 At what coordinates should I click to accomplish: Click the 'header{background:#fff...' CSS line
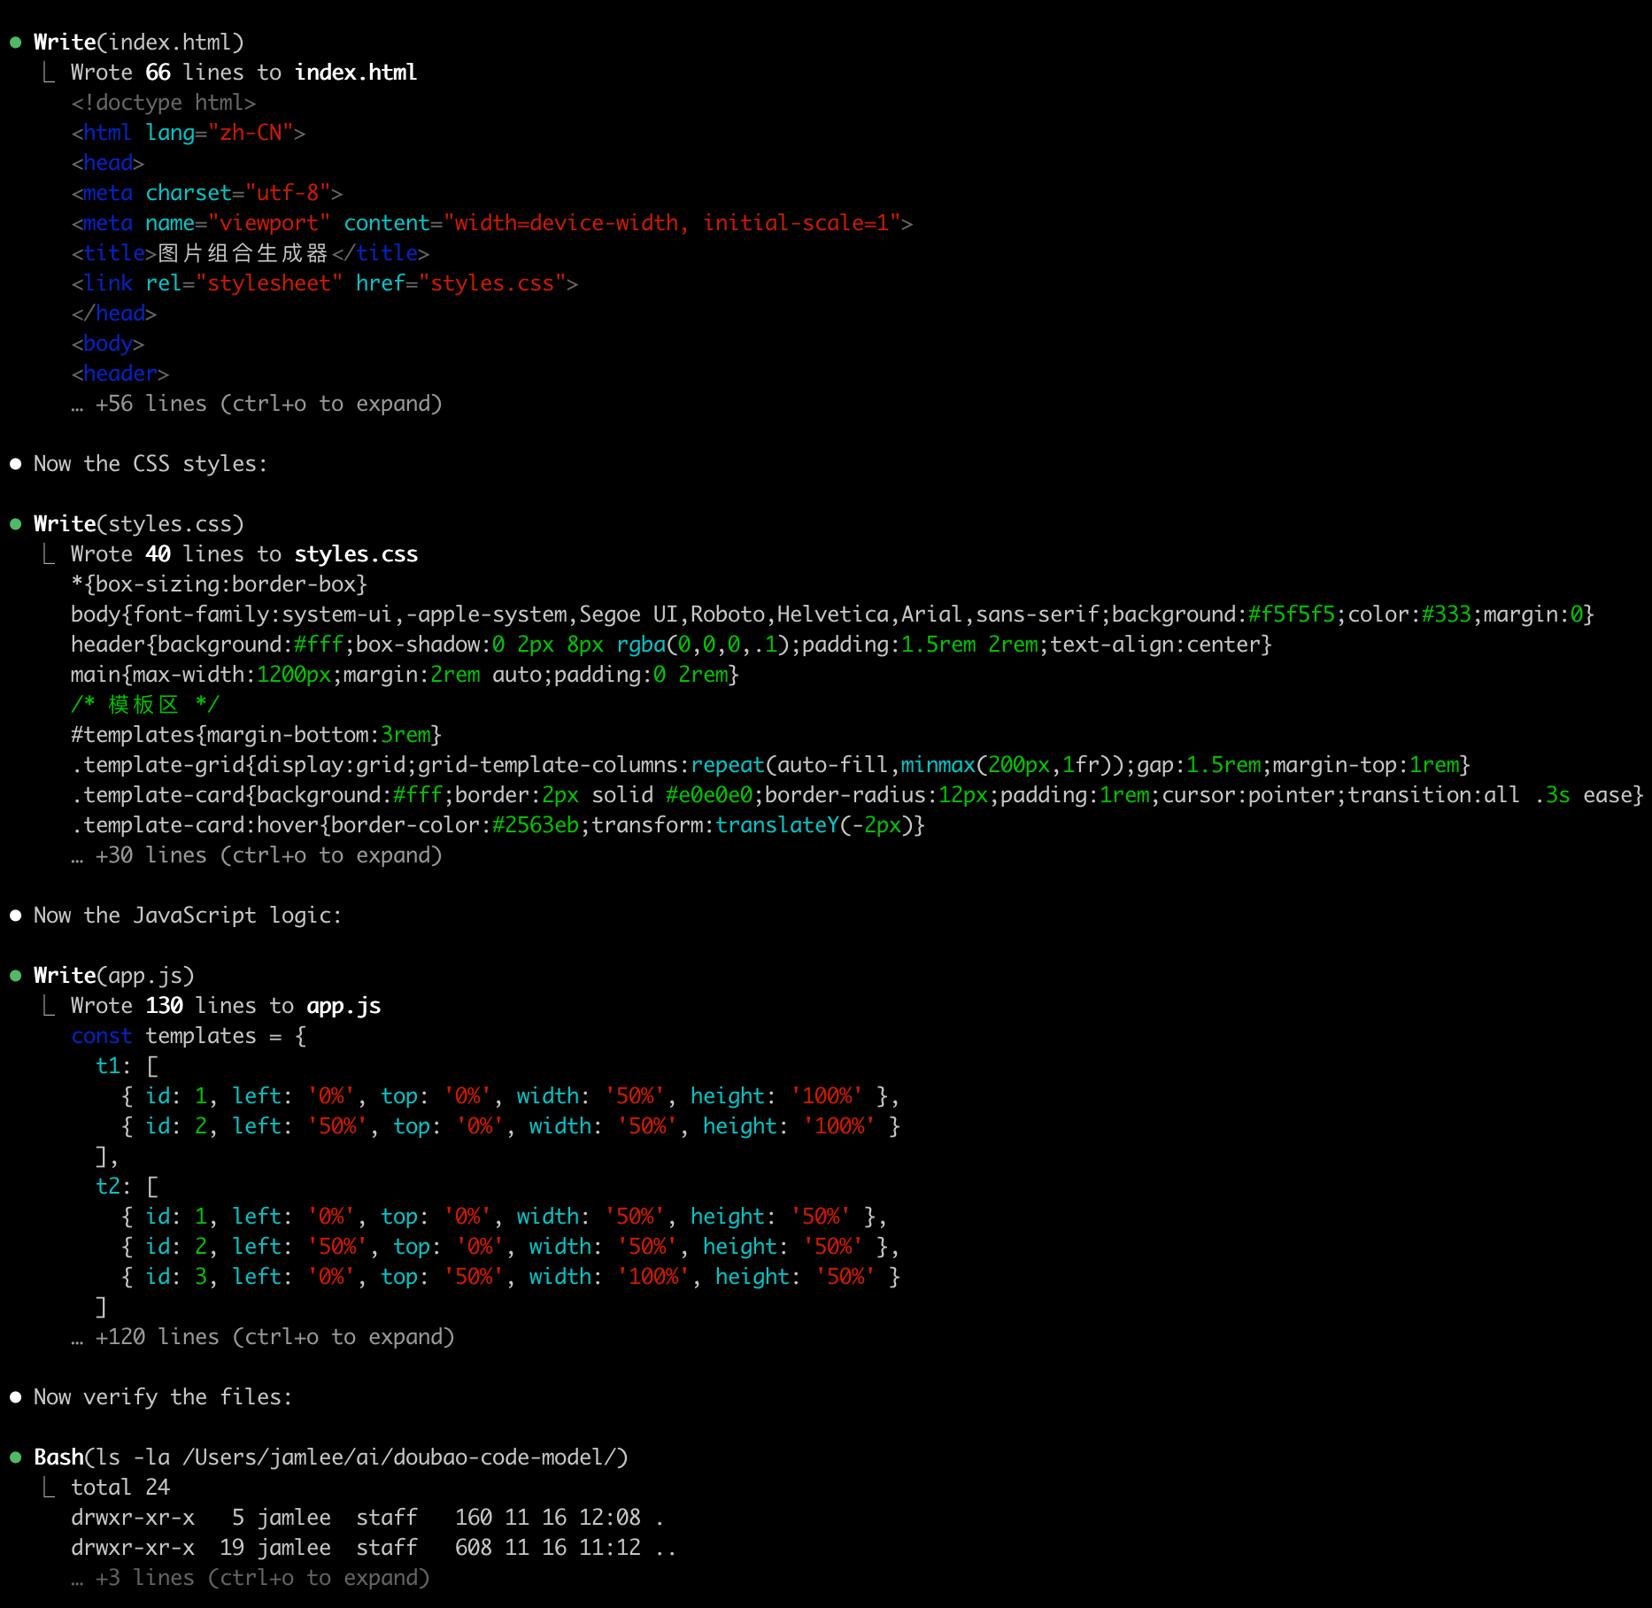(x=672, y=645)
